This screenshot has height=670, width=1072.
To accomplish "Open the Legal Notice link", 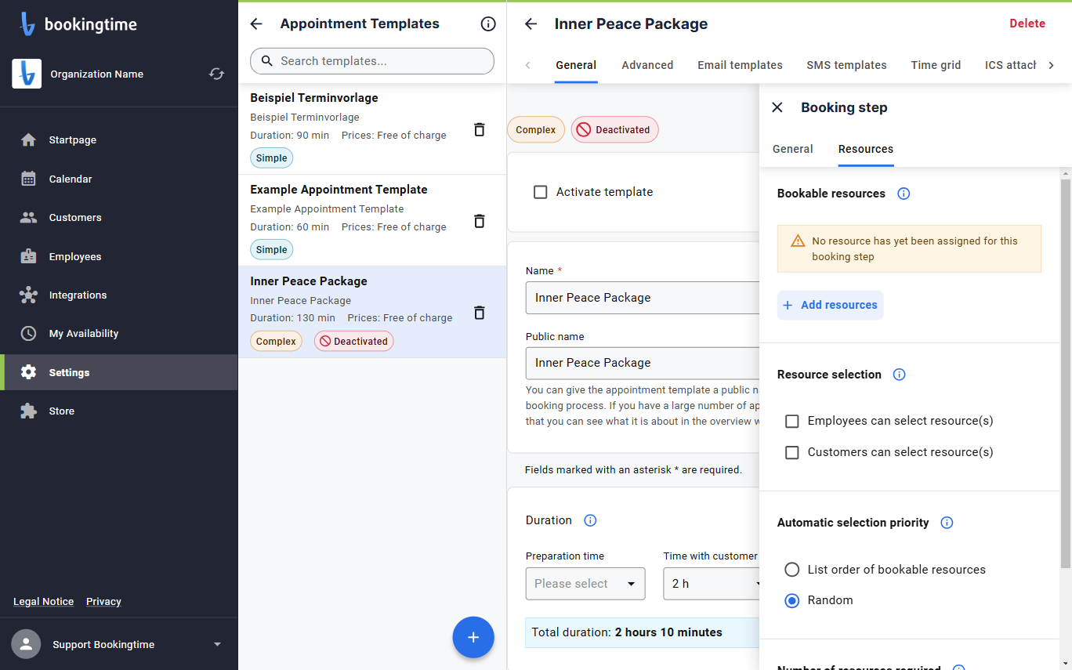I will [x=43, y=602].
